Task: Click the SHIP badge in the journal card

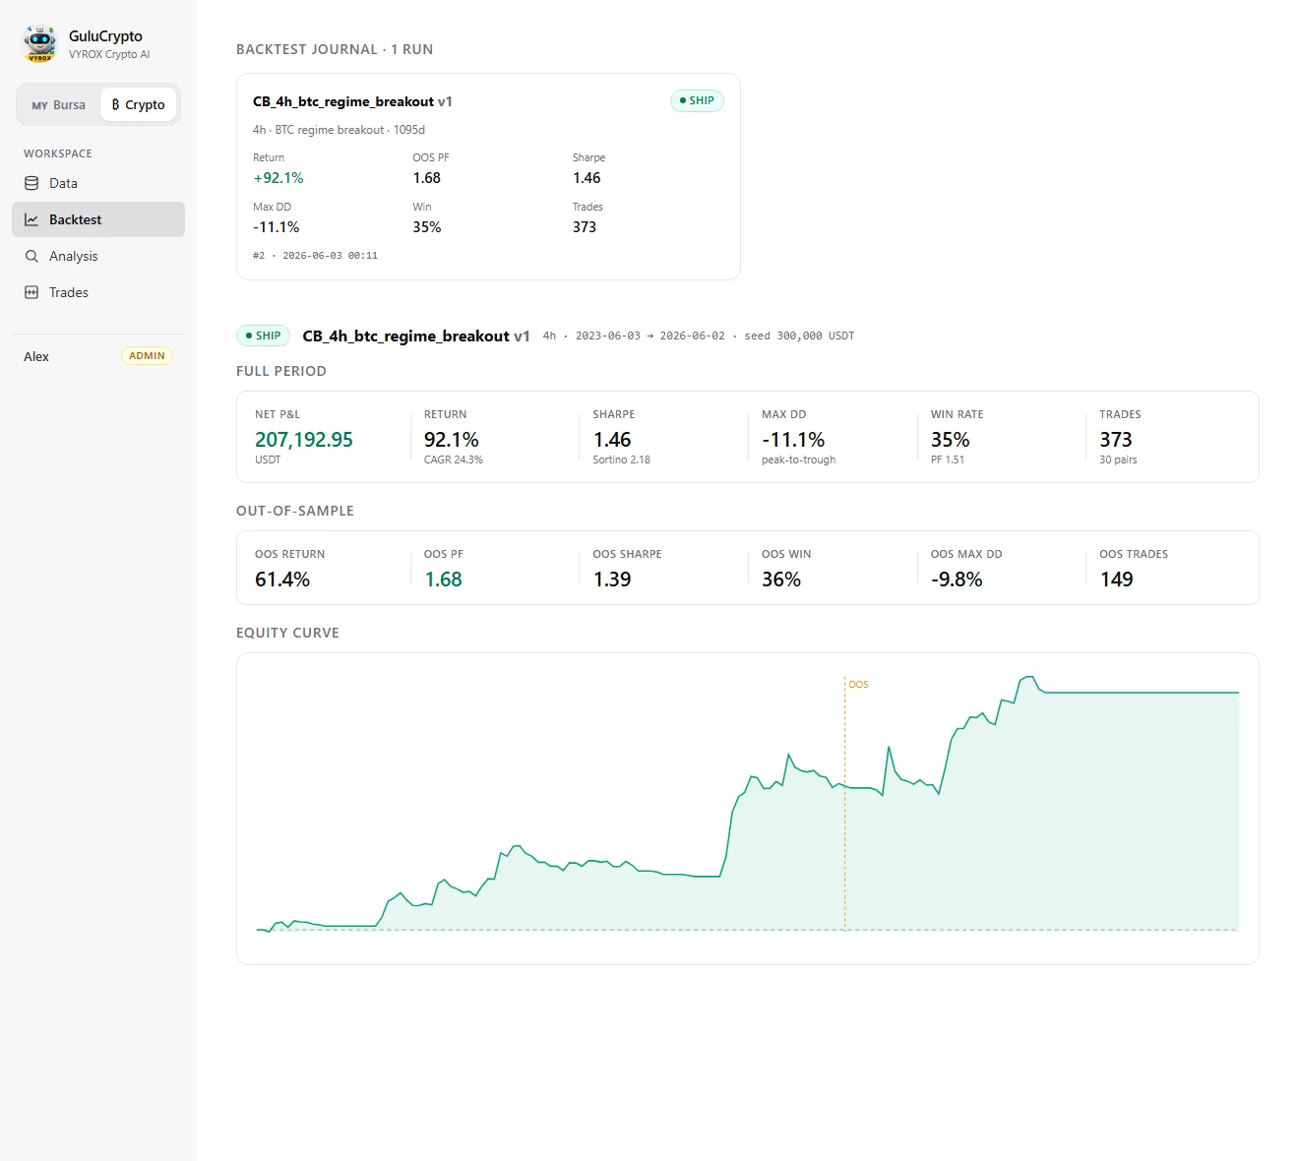Action: tap(697, 100)
